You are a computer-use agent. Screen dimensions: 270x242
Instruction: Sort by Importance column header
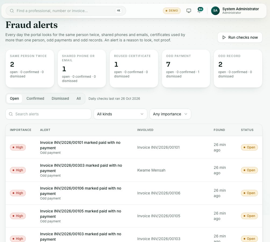coord(20,130)
